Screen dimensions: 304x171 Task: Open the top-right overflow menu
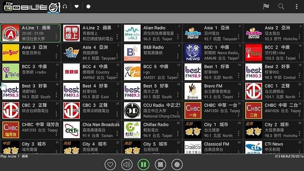pos(296,7)
